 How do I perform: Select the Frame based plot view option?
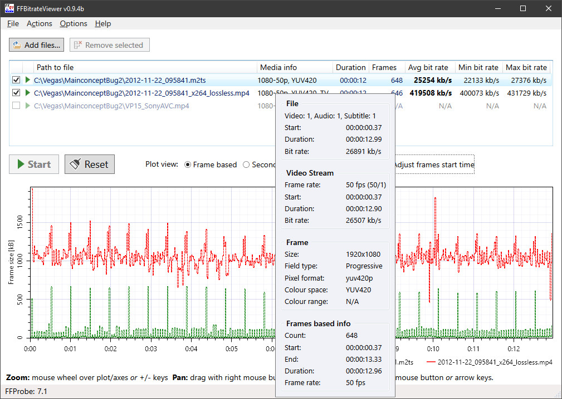(x=188, y=164)
